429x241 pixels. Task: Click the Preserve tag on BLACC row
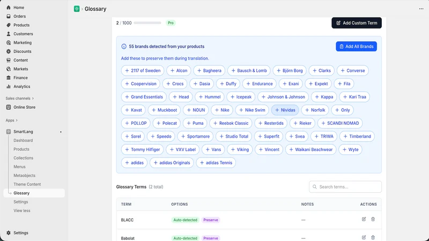click(211, 220)
